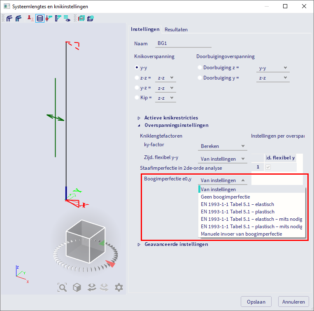Choose Geen boogimperfectie from the list

(x=225, y=197)
